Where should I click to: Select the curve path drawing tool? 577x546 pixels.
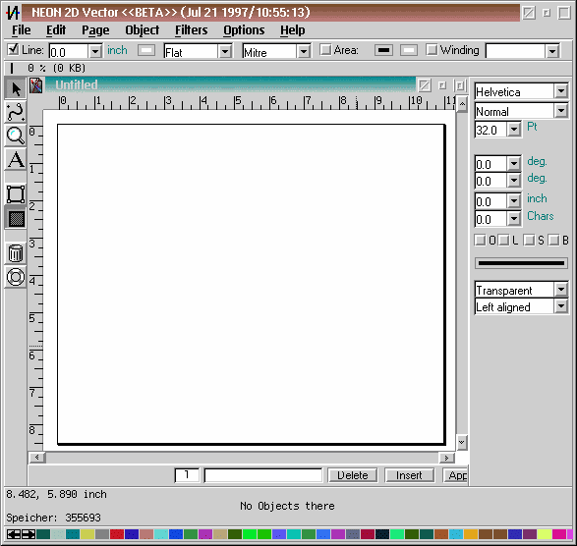click(x=16, y=112)
